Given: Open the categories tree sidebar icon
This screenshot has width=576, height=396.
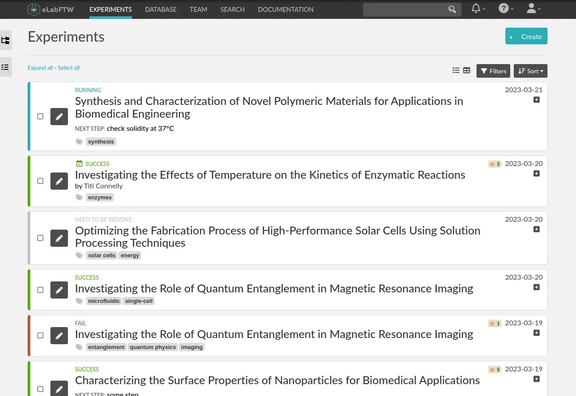Looking at the screenshot, I should [x=6, y=40].
